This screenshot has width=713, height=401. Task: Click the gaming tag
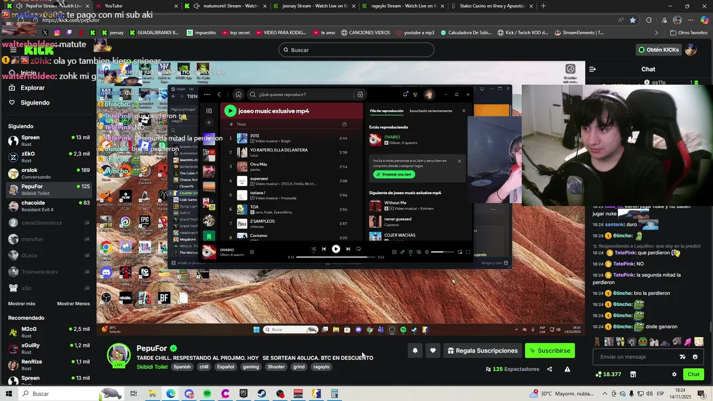251,367
